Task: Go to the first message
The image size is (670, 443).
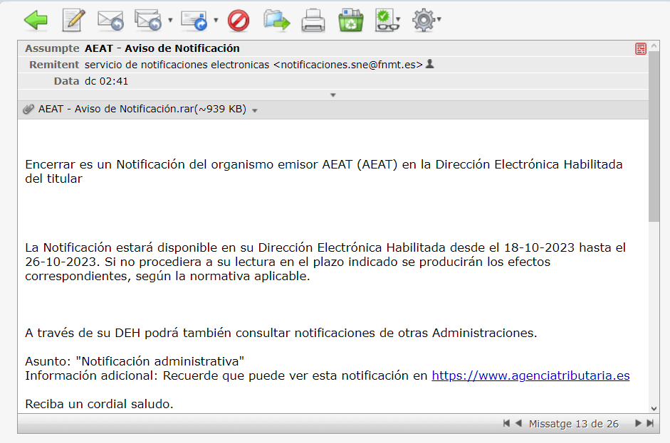Action: point(506,423)
